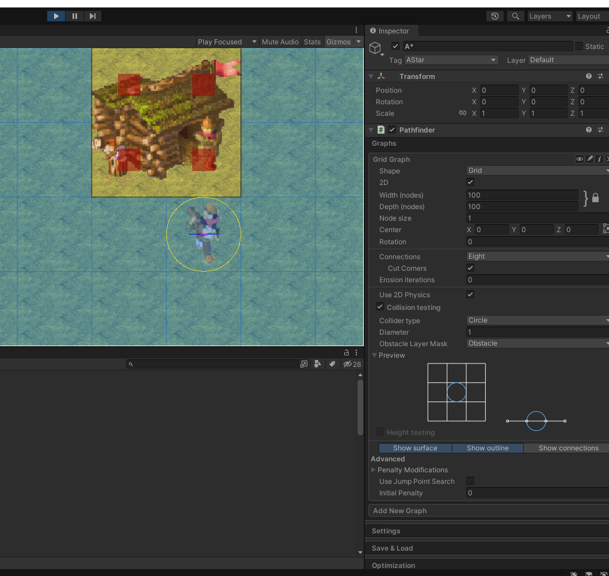The image size is (609, 576).
Task: Pause the game with the Pause button
Action: coord(75,16)
